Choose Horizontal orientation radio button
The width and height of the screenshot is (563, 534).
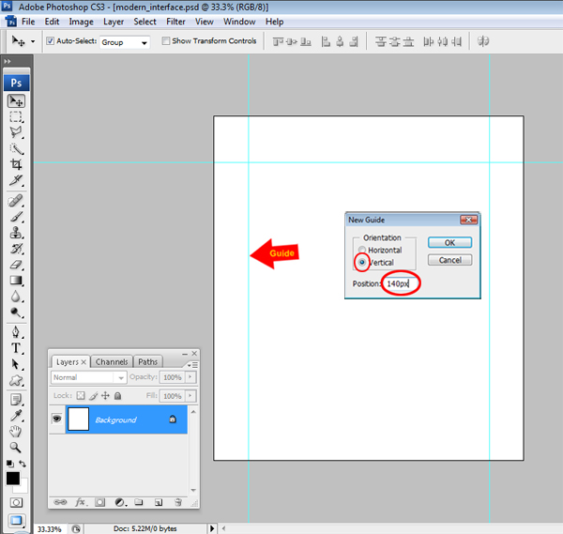click(x=362, y=250)
